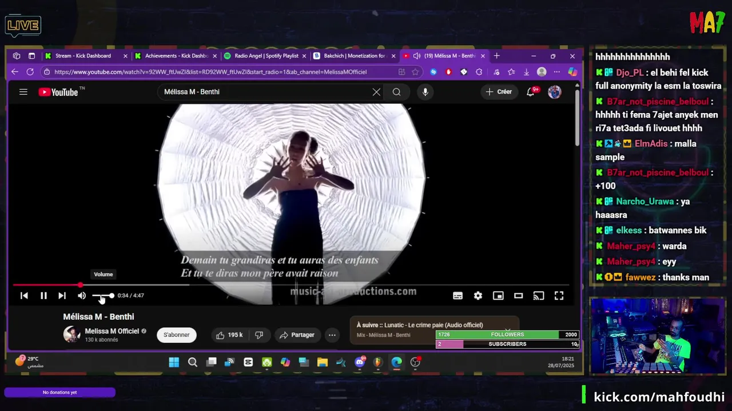
Task: Open the browser workspaces icon
Action: [x=17, y=56]
